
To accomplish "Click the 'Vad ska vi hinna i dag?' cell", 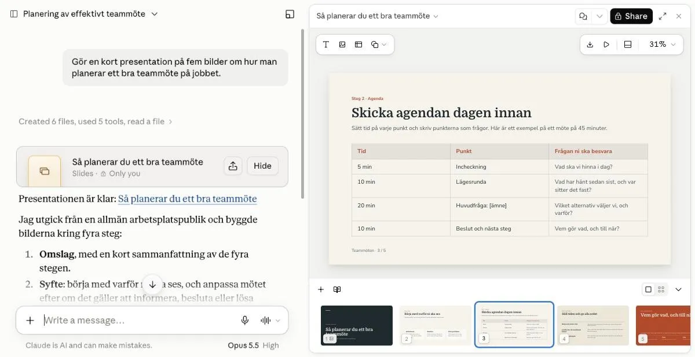I will click(598, 167).
